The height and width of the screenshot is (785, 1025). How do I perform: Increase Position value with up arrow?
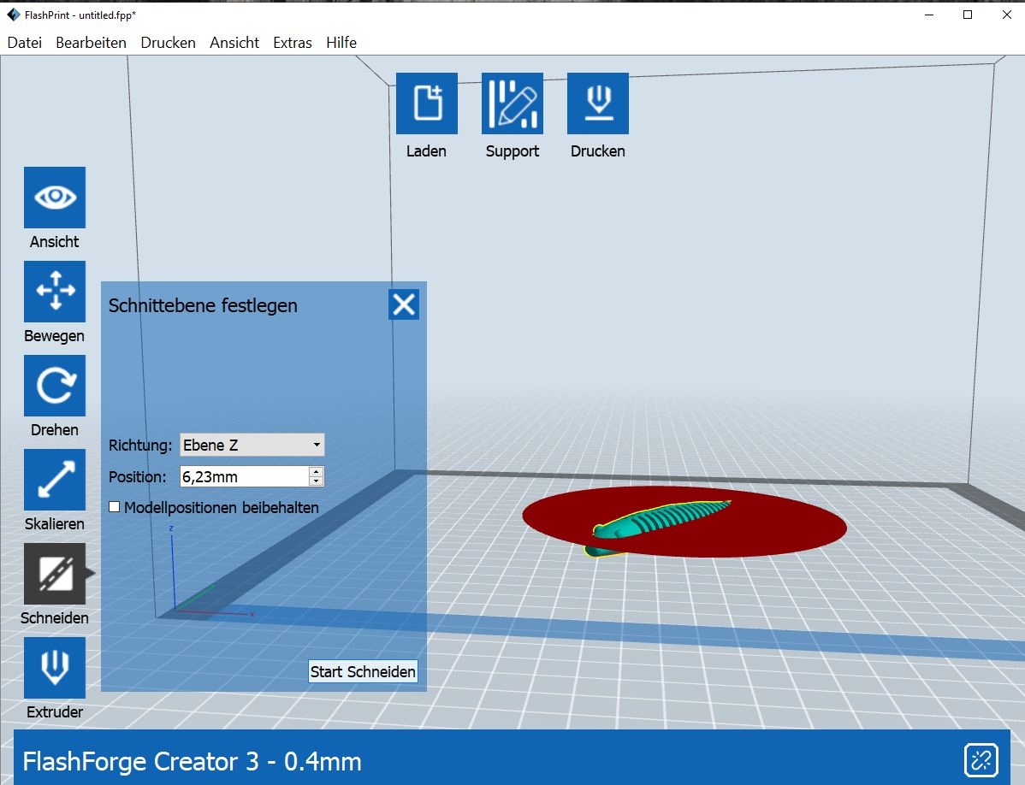[x=317, y=471]
